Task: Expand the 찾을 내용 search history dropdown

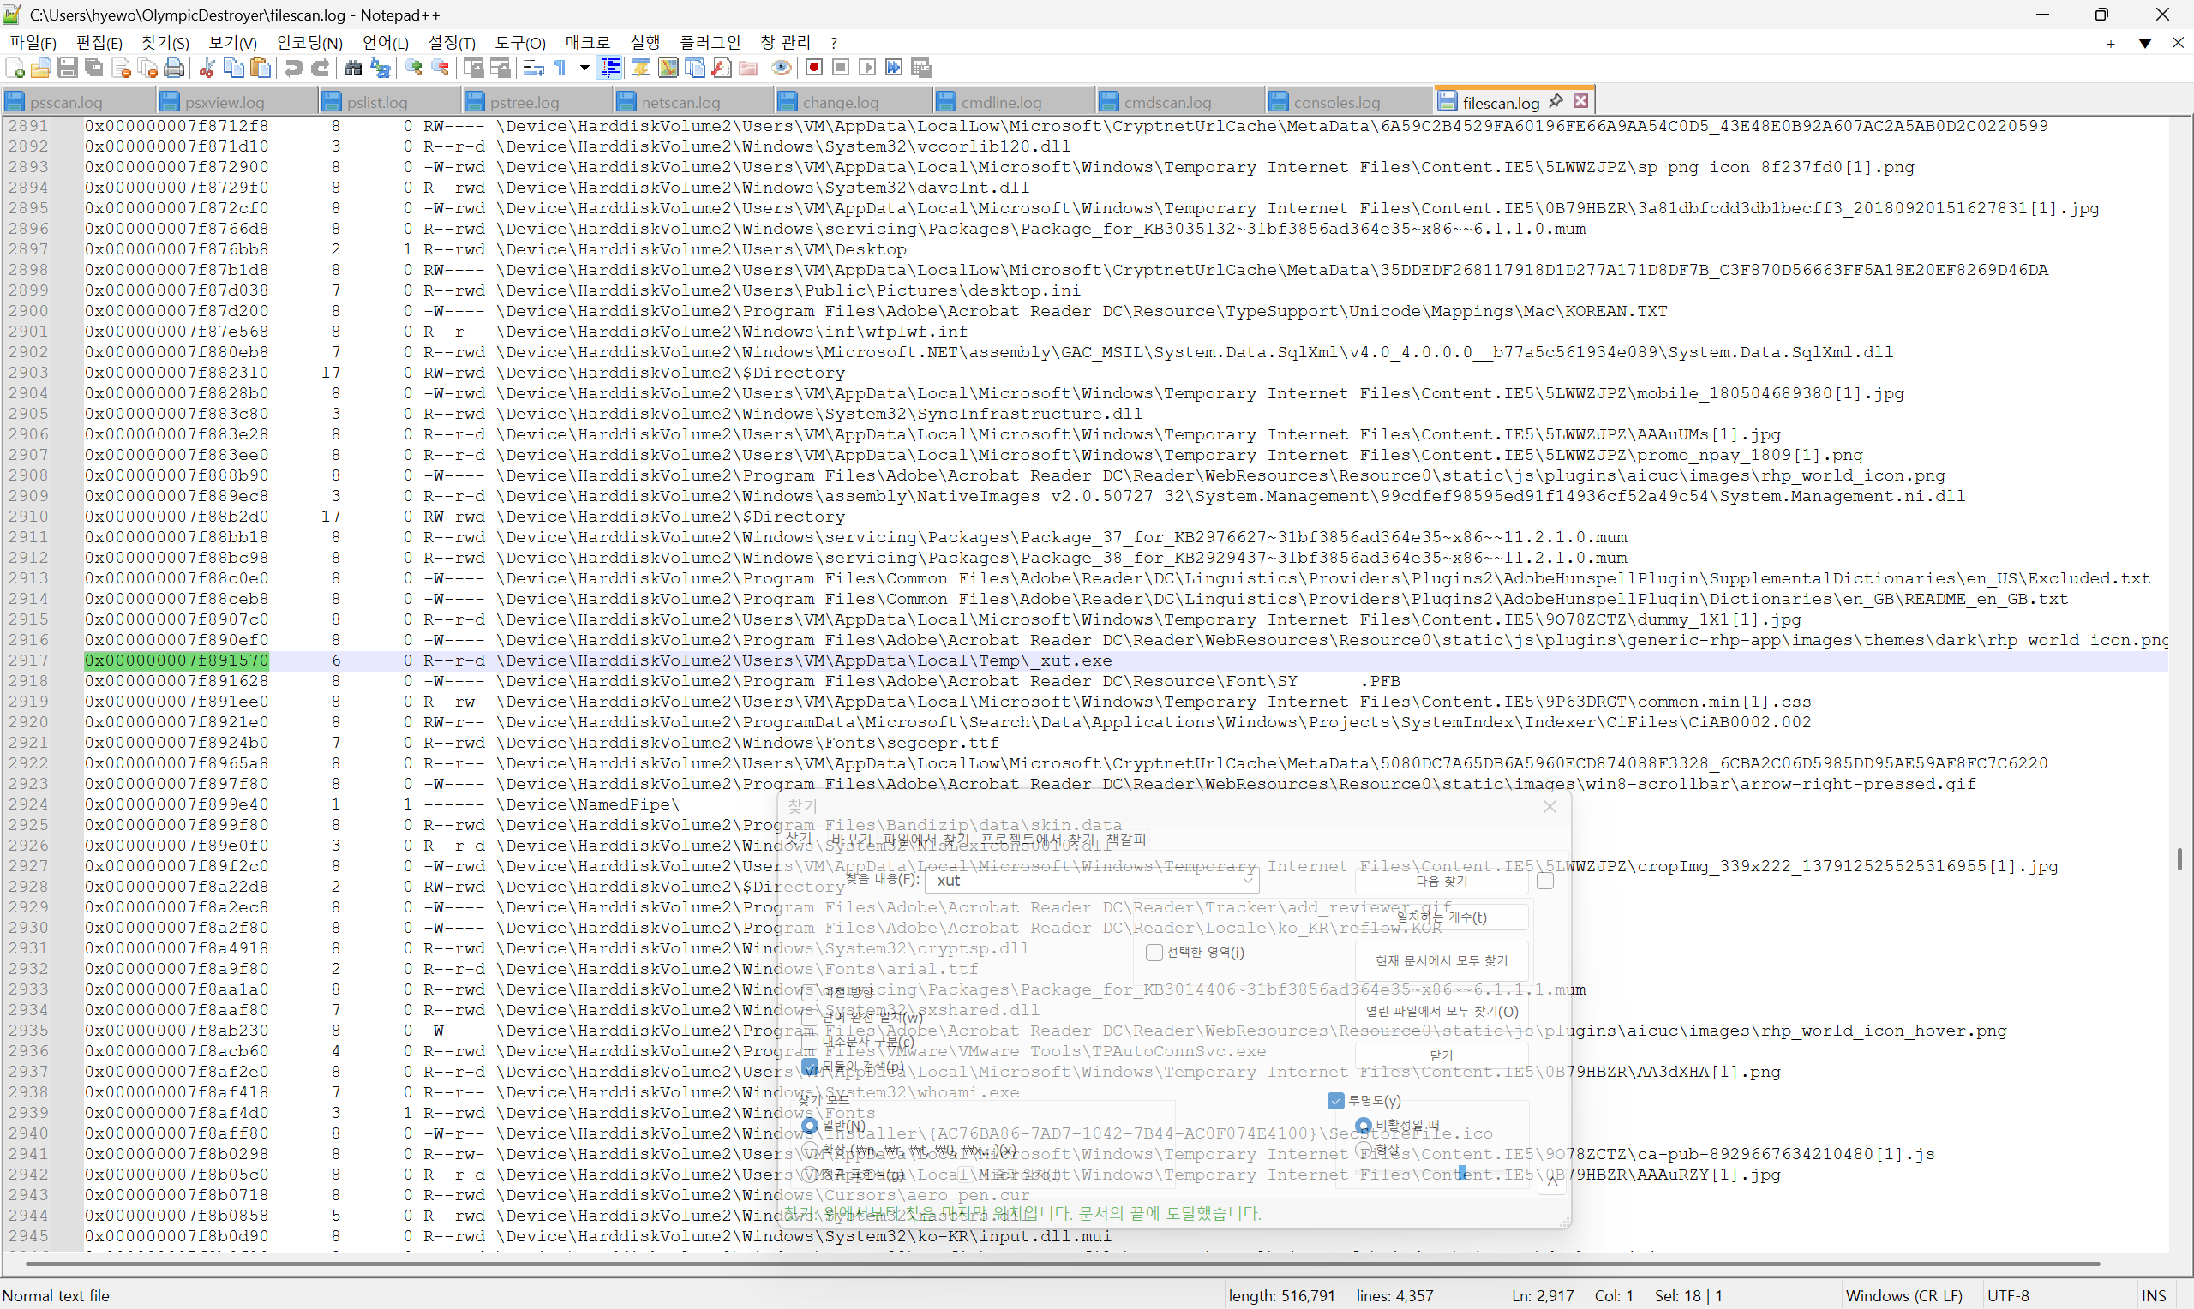Action: click(x=1248, y=881)
